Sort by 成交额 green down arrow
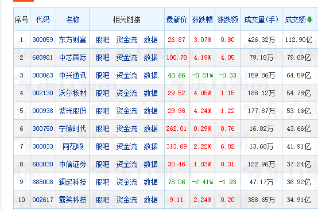Viewport: 318px width, 210px height. tap(310, 20)
